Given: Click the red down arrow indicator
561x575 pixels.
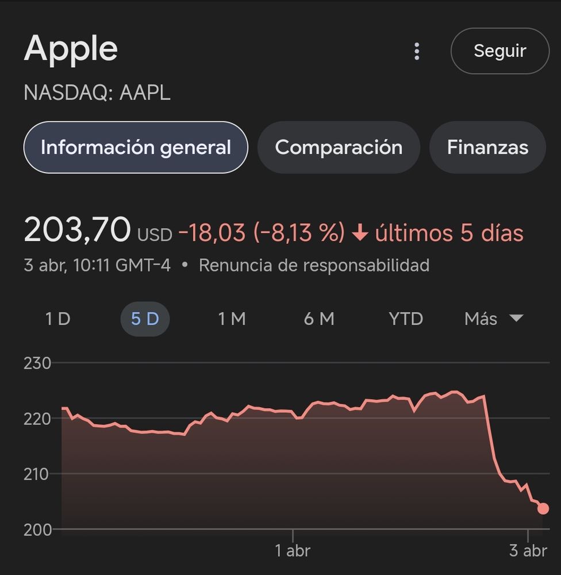Looking at the screenshot, I should 360,232.
